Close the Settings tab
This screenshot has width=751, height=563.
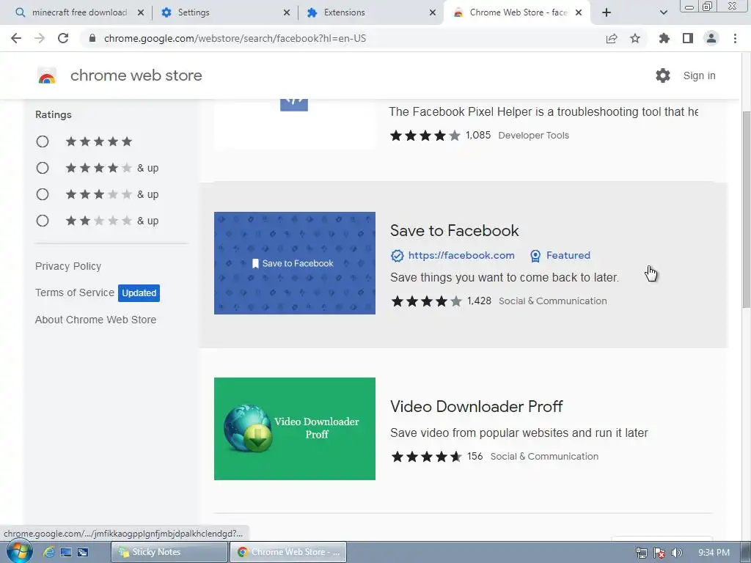tap(287, 12)
